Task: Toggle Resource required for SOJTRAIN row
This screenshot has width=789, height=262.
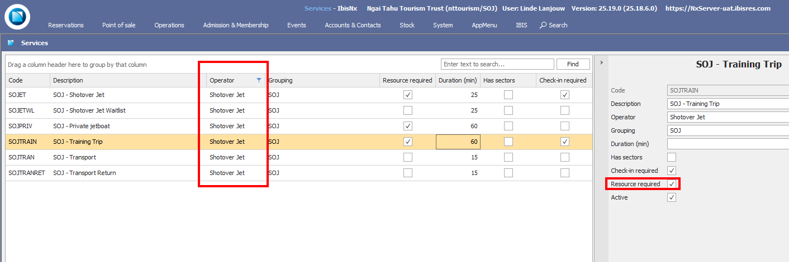Action: (408, 142)
